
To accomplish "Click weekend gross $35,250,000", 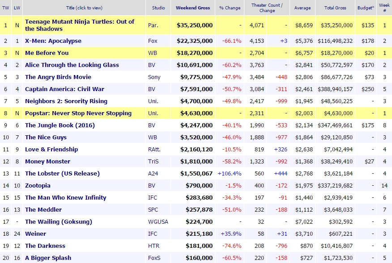I will point(195,25).
